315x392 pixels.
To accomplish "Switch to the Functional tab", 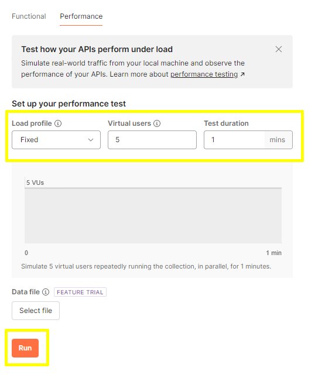I will (29, 16).
